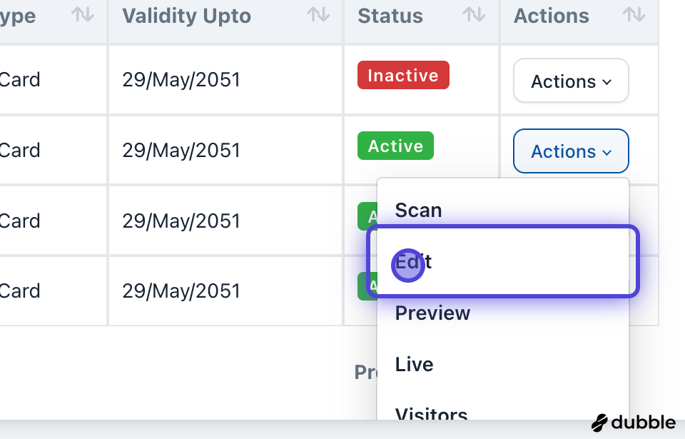The width and height of the screenshot is (685, 439).
Task: Click the Type column sort arrows icon
Action: (x=83, y=16)
